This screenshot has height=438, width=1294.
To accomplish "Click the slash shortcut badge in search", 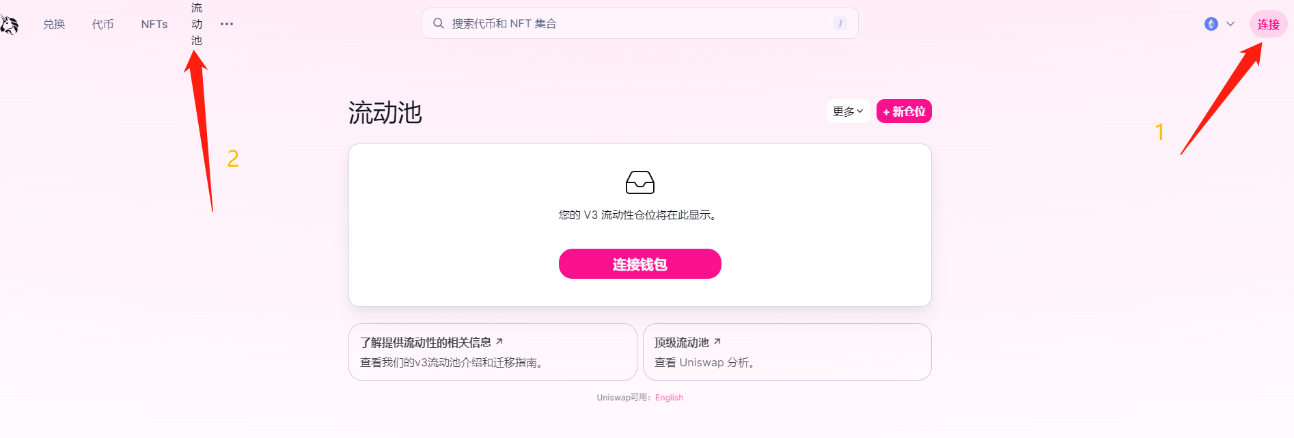I will tap(840, 23).
